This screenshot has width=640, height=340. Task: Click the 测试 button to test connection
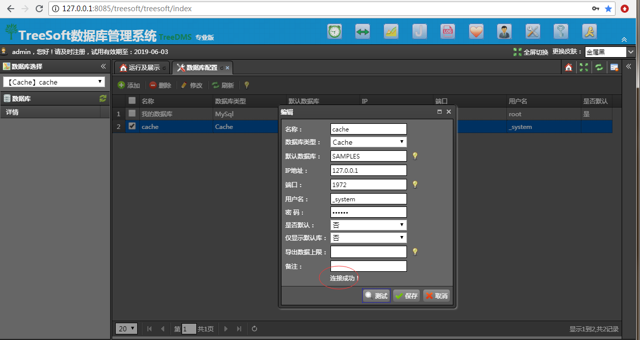[376, 296]
